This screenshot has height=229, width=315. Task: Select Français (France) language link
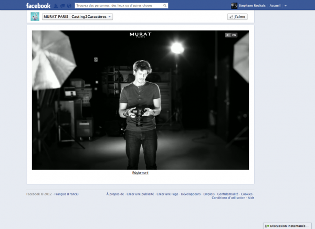pos(66,194)
